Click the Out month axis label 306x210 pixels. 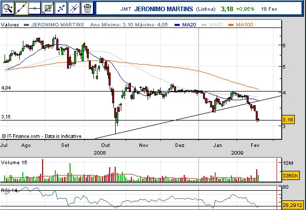pos(106,145)
